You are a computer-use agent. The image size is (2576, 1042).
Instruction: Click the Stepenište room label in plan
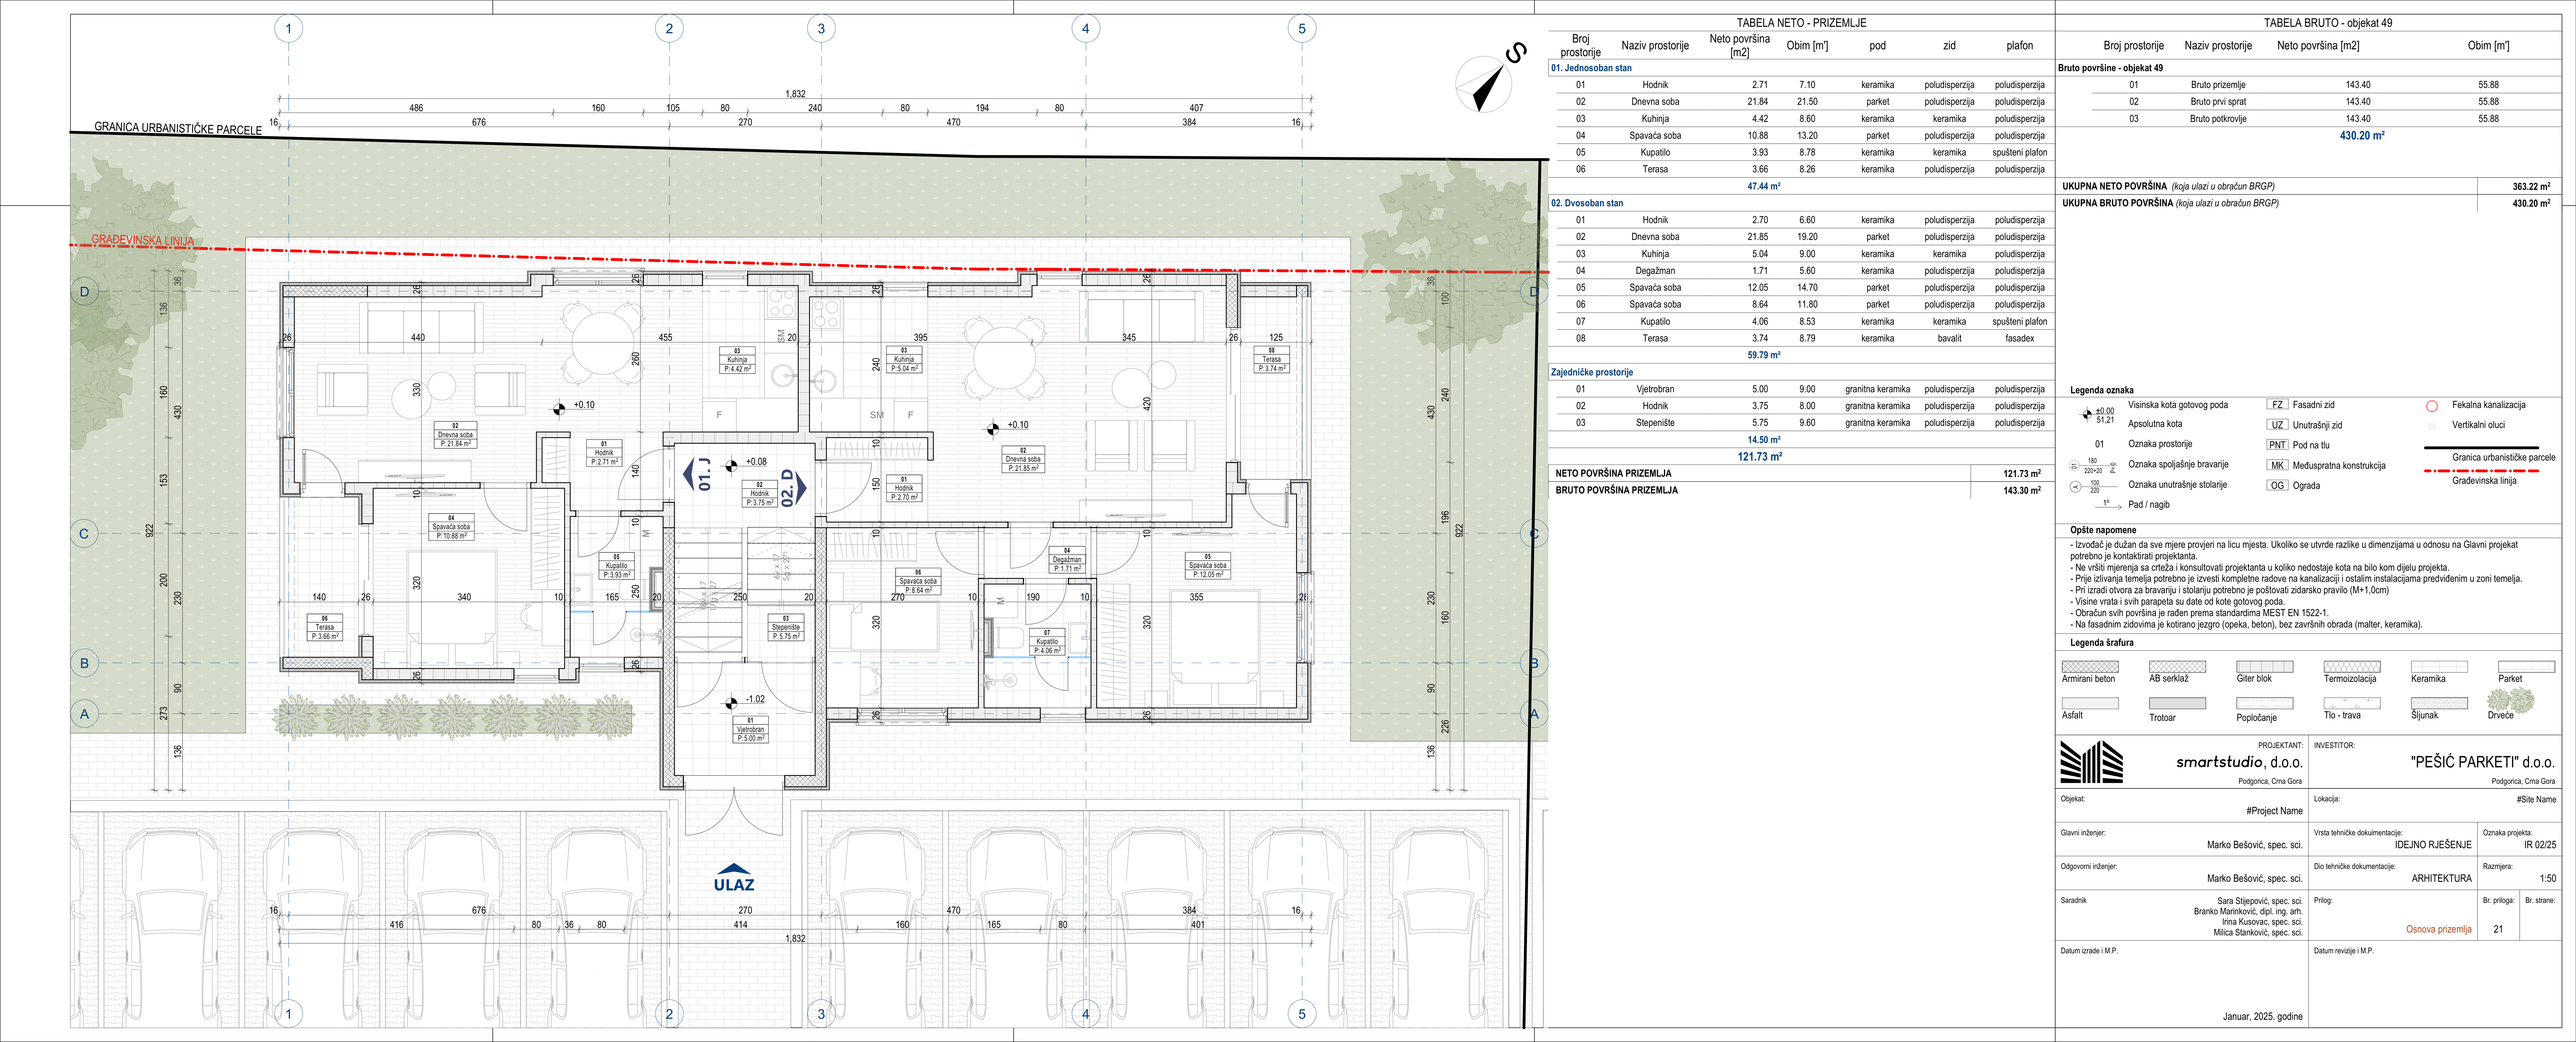point(786,627)
